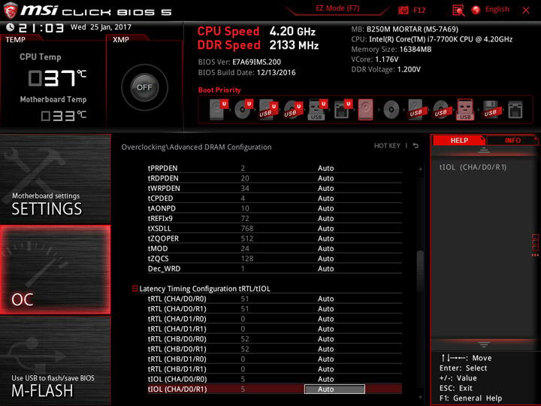Click the help panel top collapse handle

(x=483, y=150)
